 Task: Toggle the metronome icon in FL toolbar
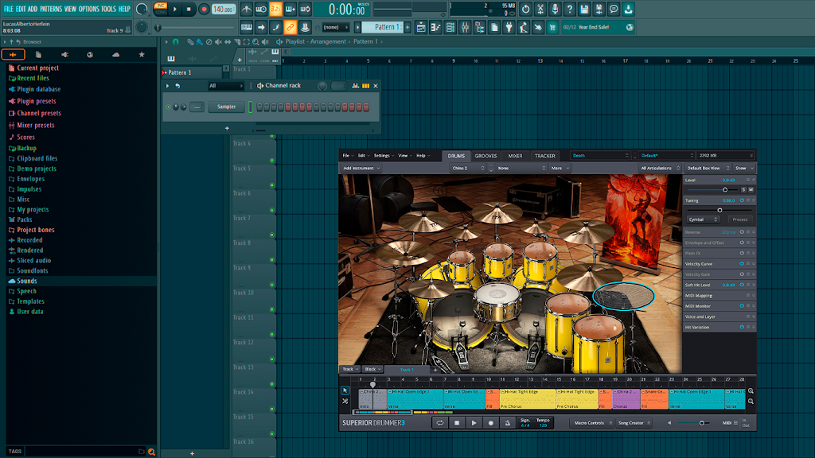247,9
